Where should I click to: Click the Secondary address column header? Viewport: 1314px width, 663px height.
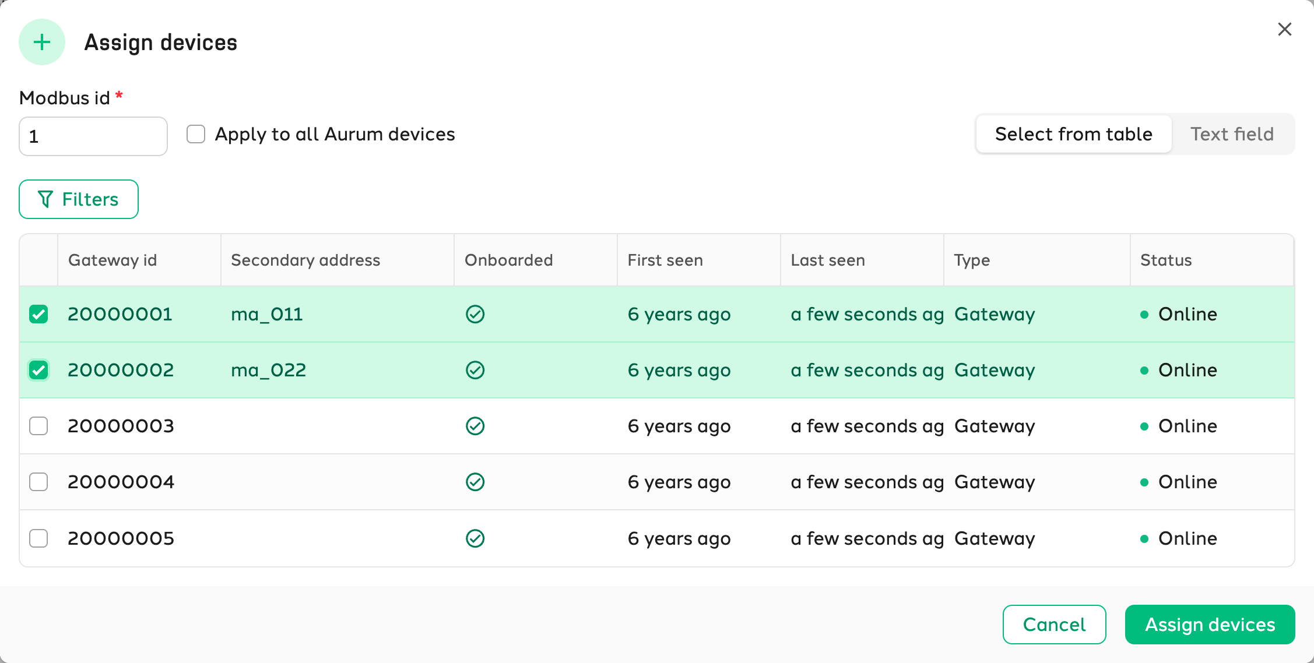338,260
